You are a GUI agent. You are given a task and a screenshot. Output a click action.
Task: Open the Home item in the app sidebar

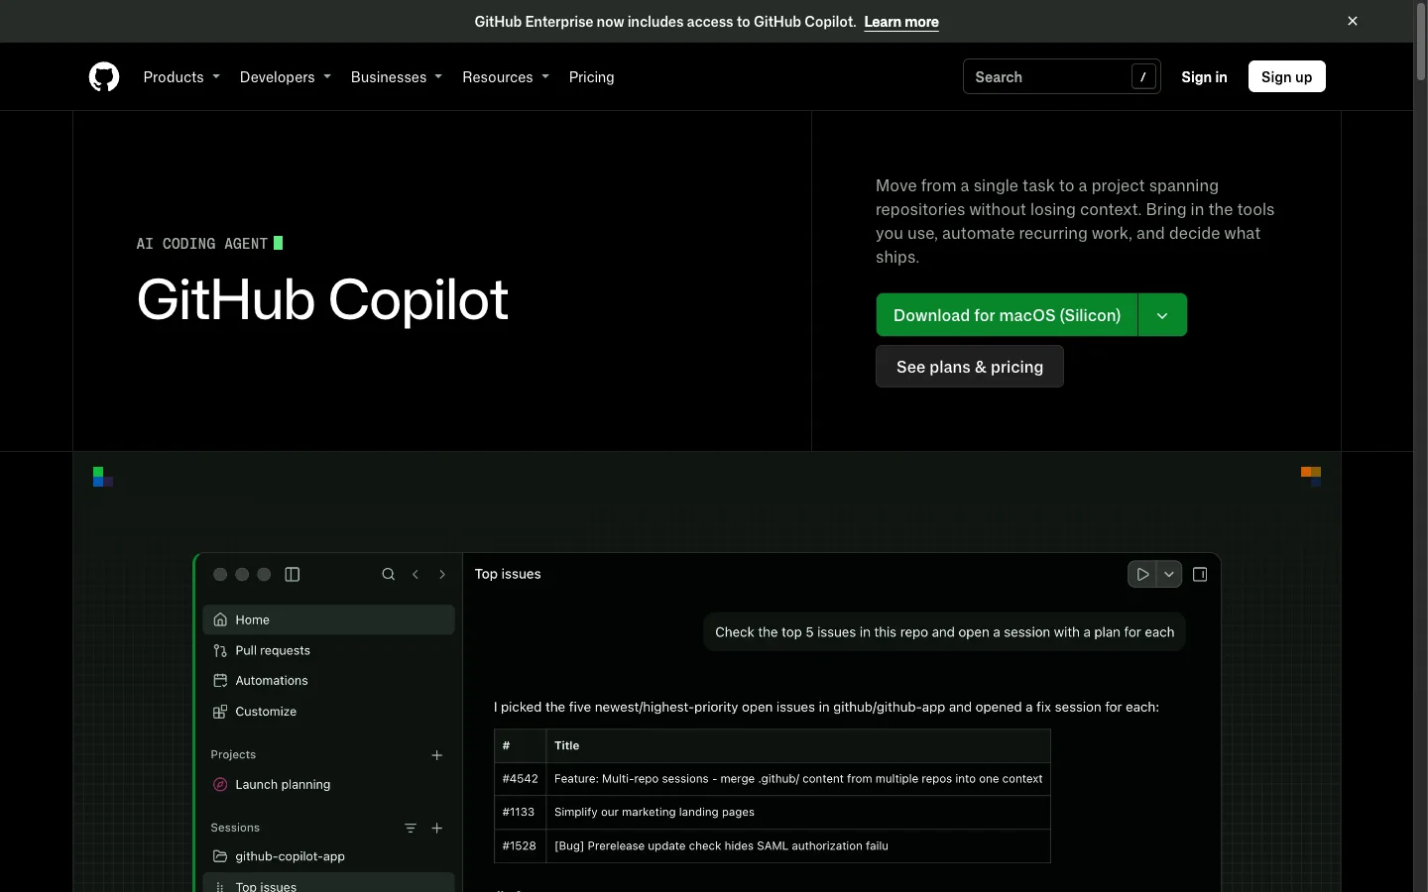[x=329, y=619]
